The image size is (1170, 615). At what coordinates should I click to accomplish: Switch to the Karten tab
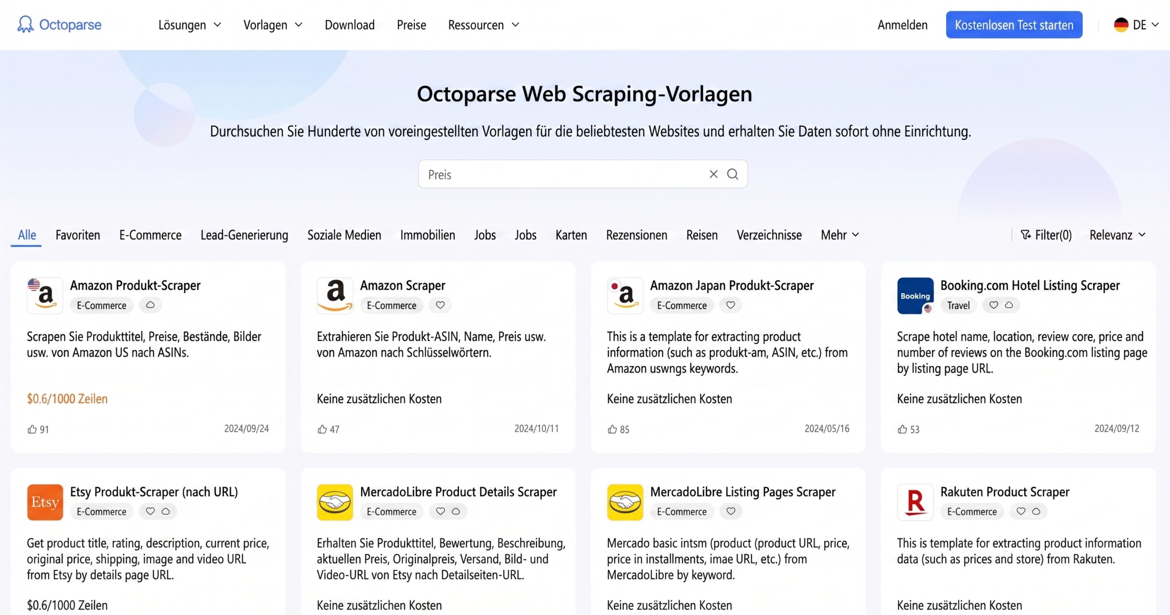pos(571,235)
